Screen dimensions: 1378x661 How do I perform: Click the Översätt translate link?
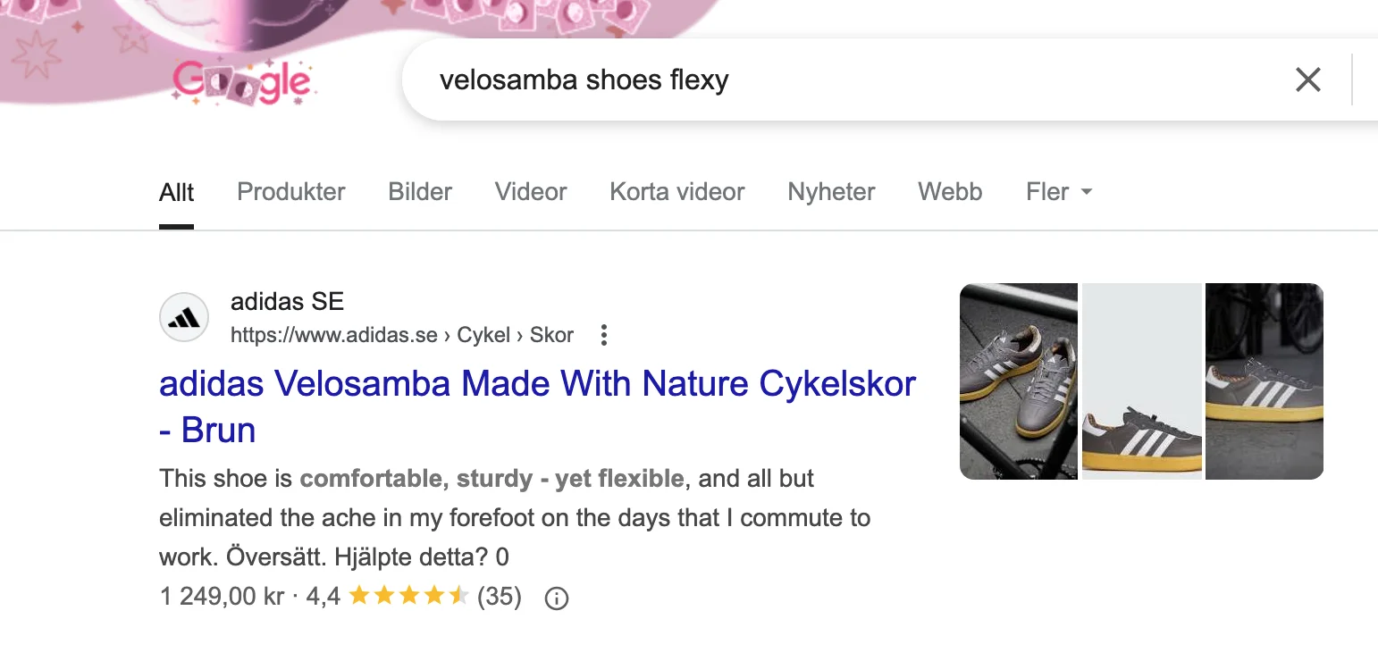click(276, 557)
